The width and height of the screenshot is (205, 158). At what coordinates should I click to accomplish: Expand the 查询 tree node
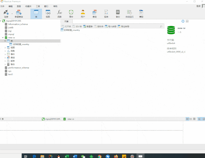(x=5, y=58)
